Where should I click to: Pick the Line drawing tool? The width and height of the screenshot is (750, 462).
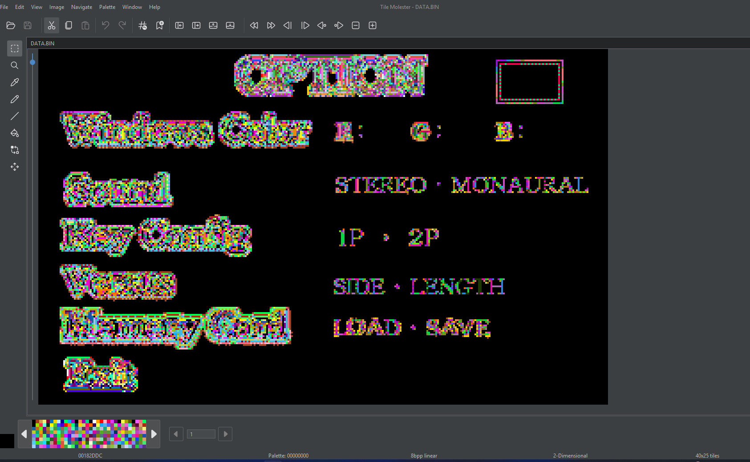[15, 116]
